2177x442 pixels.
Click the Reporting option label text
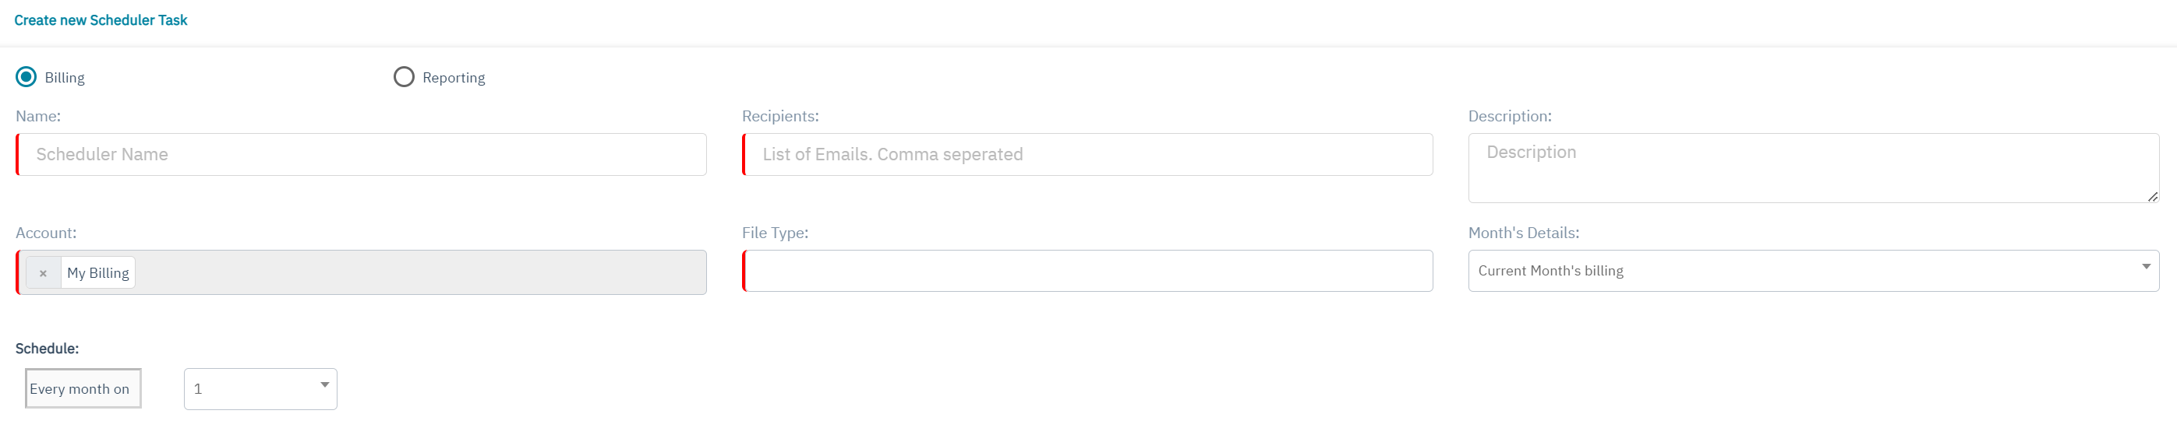pyautogui.click(x=454, y=78)
